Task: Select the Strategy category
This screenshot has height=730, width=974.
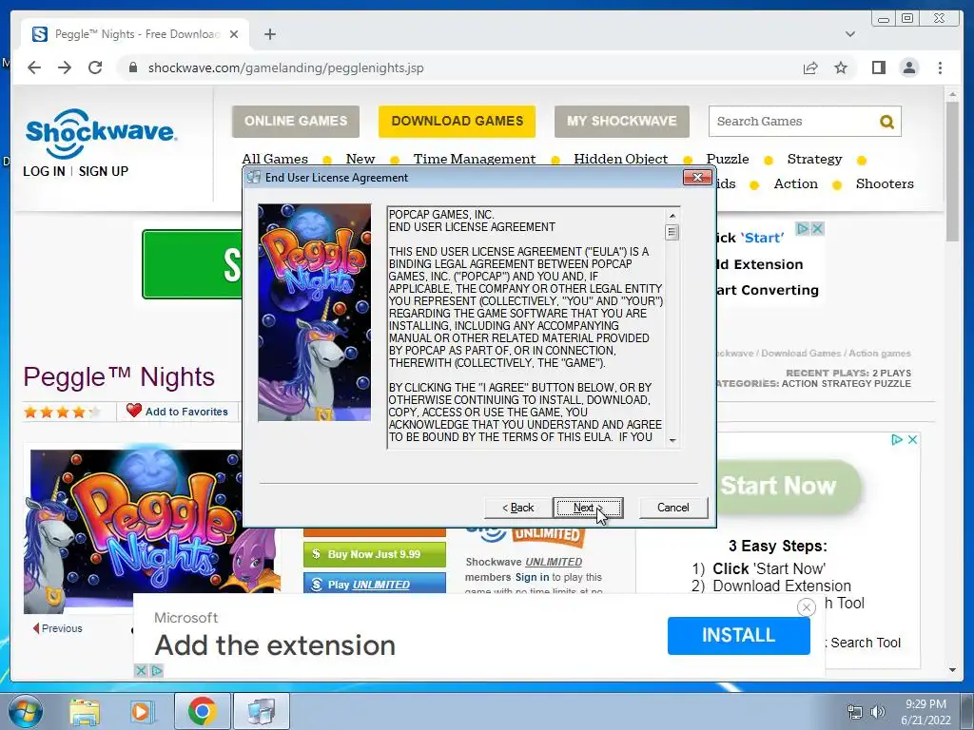Action: [x=814, y=159]
